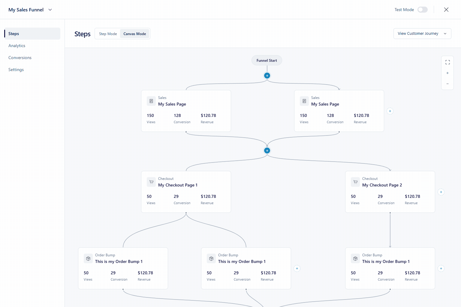Click 50 views on the first-column Order Bump card

pyautogui.click(x=86, y=273)
